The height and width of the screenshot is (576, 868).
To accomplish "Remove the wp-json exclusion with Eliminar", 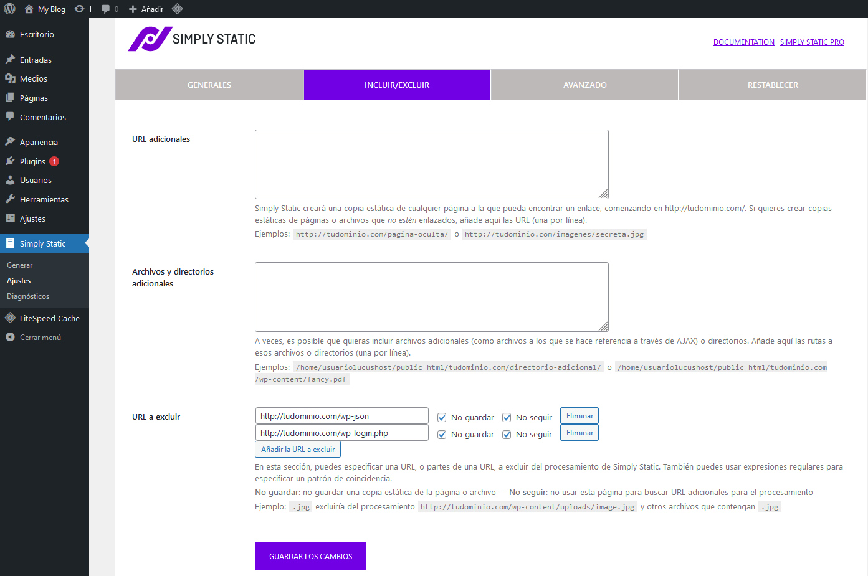I will (x=579, y=416).
